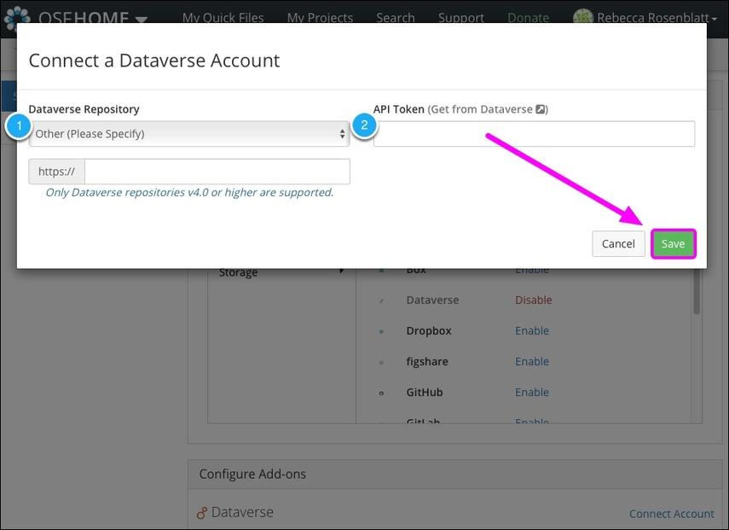Click Dataverse title under Configure Add-ons

click(242, 512)
